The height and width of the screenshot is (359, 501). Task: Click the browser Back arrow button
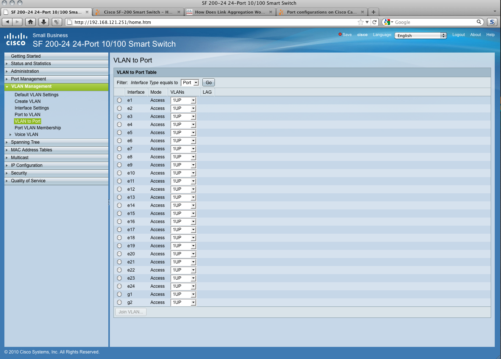click(x=7, y=22)
